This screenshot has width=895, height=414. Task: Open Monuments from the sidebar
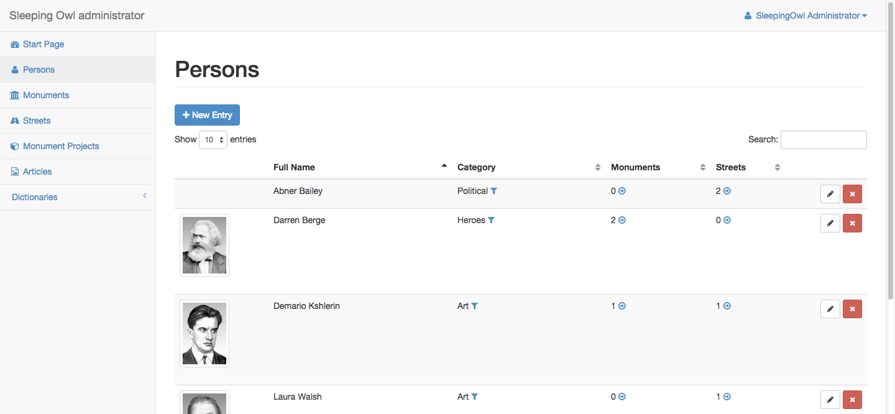(x=78, y=95)
